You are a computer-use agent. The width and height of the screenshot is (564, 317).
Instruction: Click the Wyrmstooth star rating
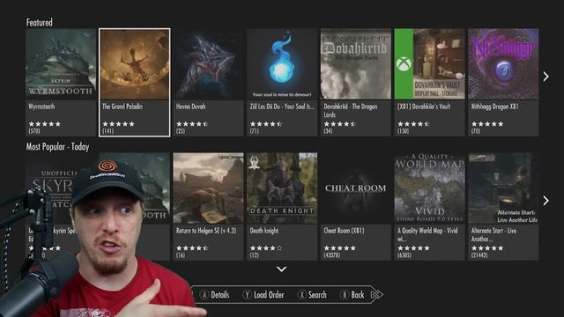click(45, 124)
